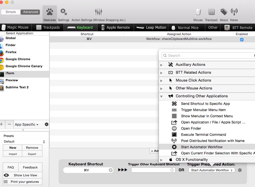
Task: Select the Advanced mode toggle
Action: point(30,12)
